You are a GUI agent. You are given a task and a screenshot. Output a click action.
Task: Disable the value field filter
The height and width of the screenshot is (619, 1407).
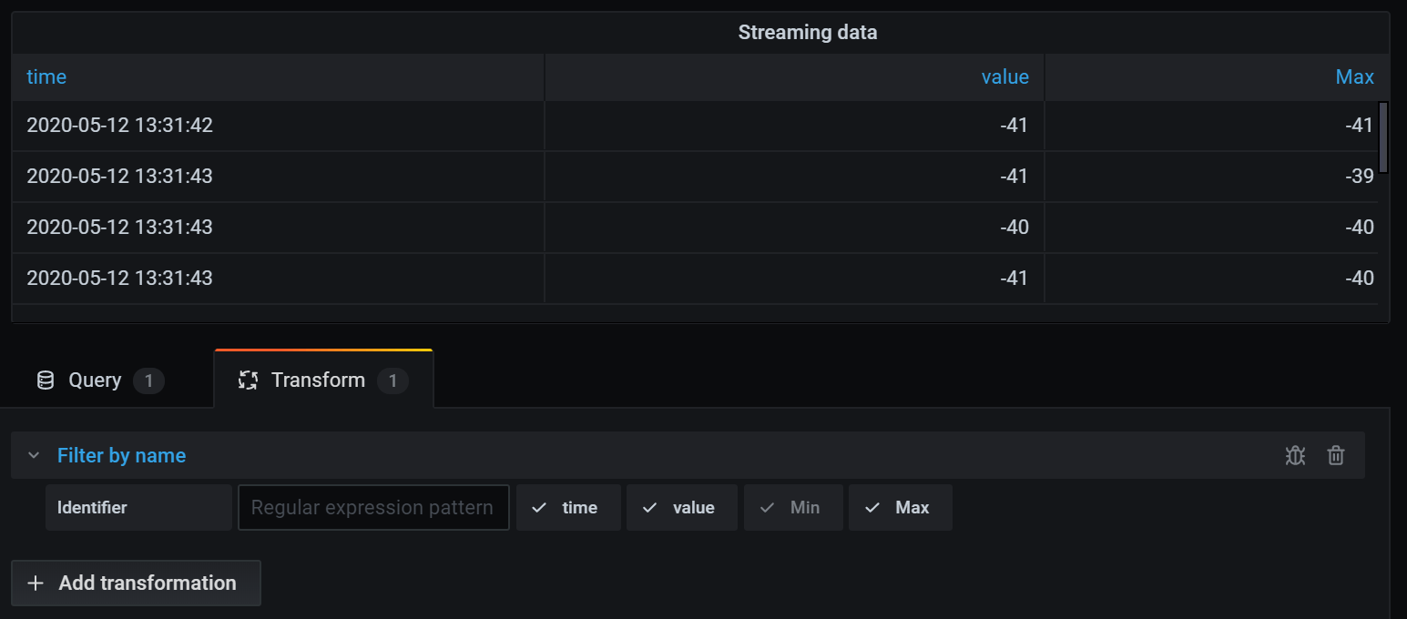[681, 507]
